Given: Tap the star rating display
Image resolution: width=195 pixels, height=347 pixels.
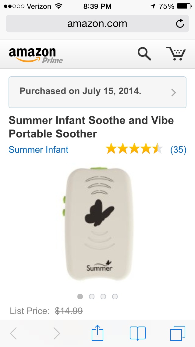Looking at the screenshot, I should coord(134,148).
